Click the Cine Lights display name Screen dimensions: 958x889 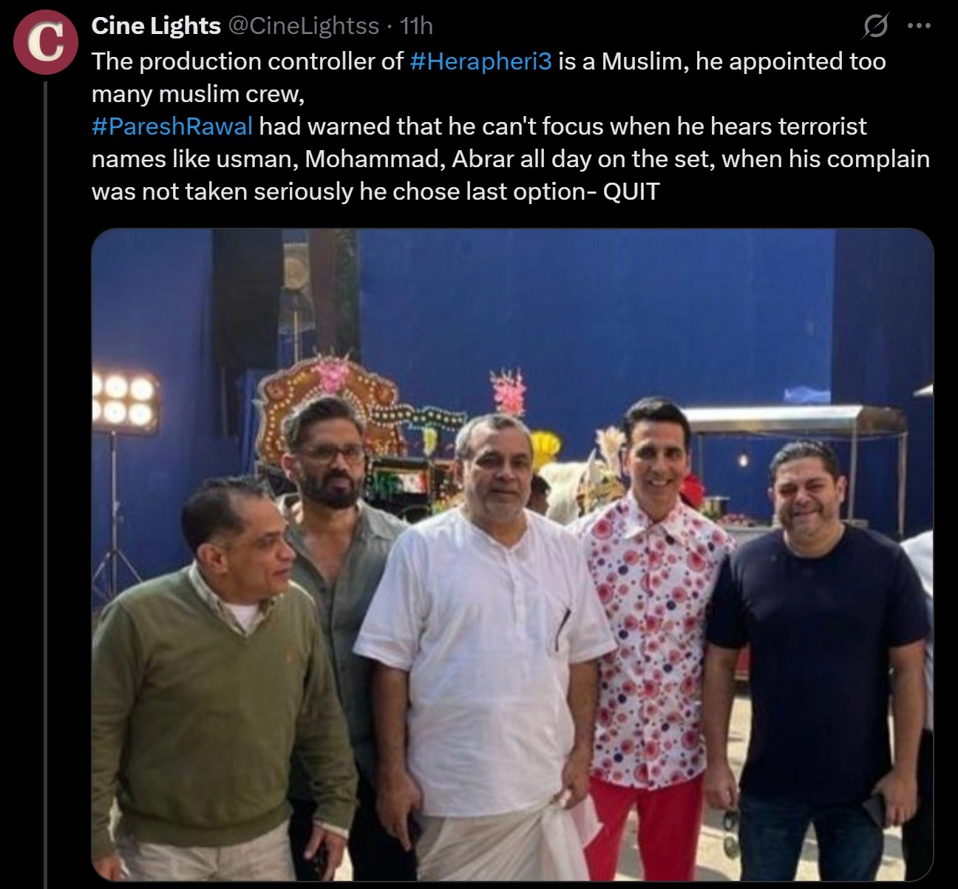pos(156,26)
